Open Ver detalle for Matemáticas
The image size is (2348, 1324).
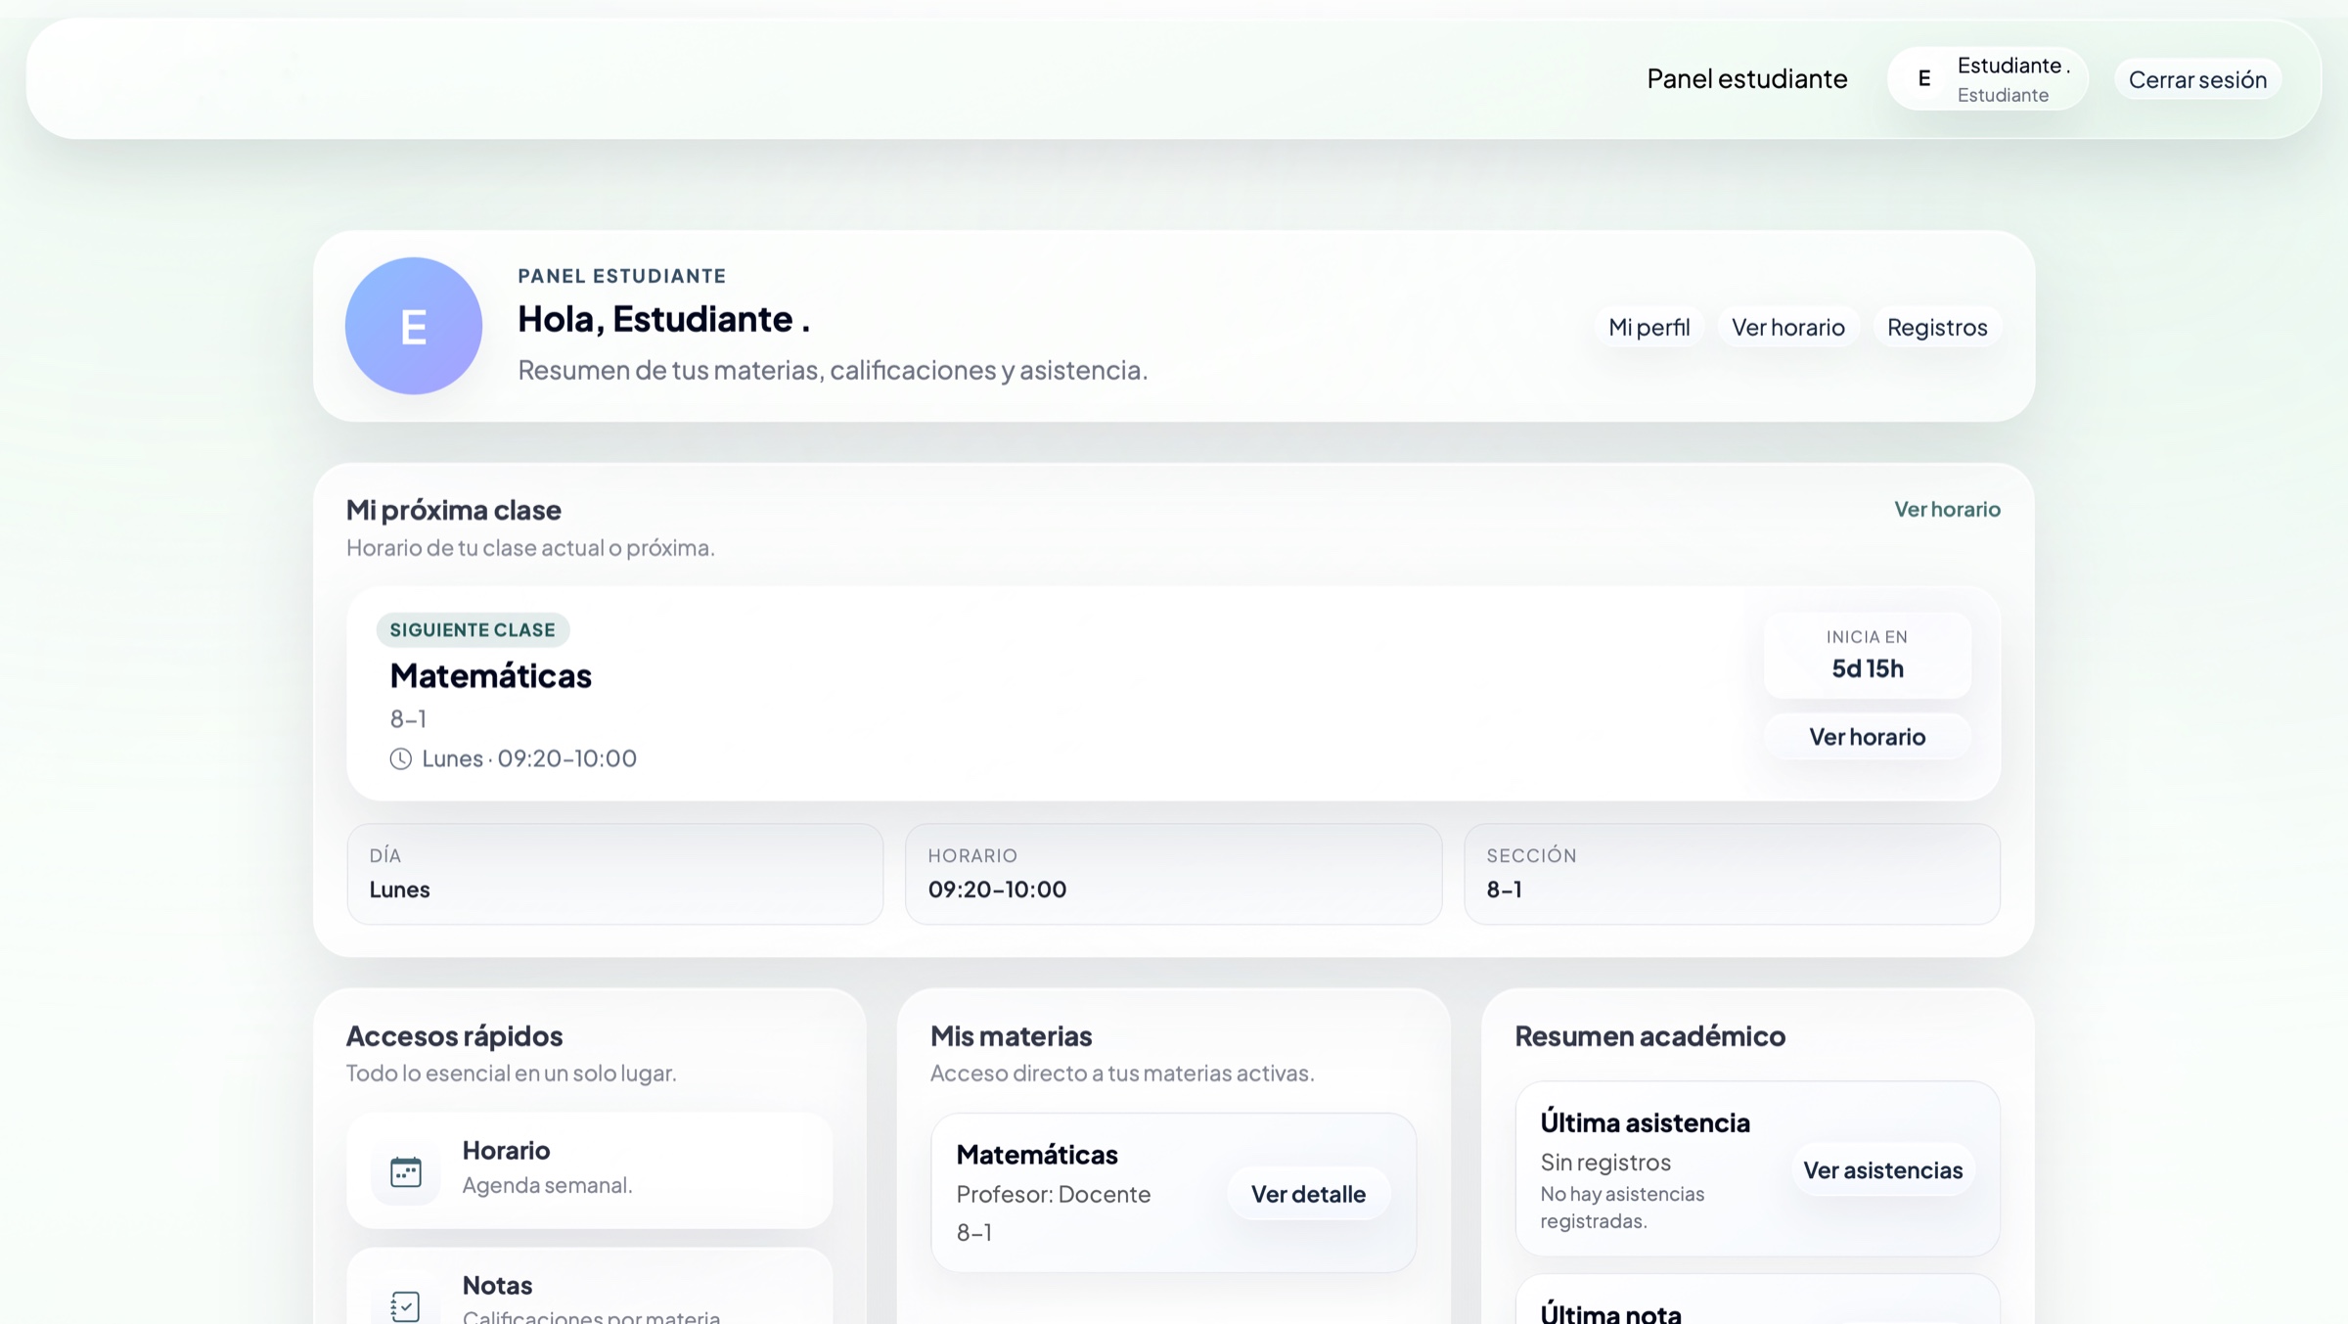click(1307, 1194)
